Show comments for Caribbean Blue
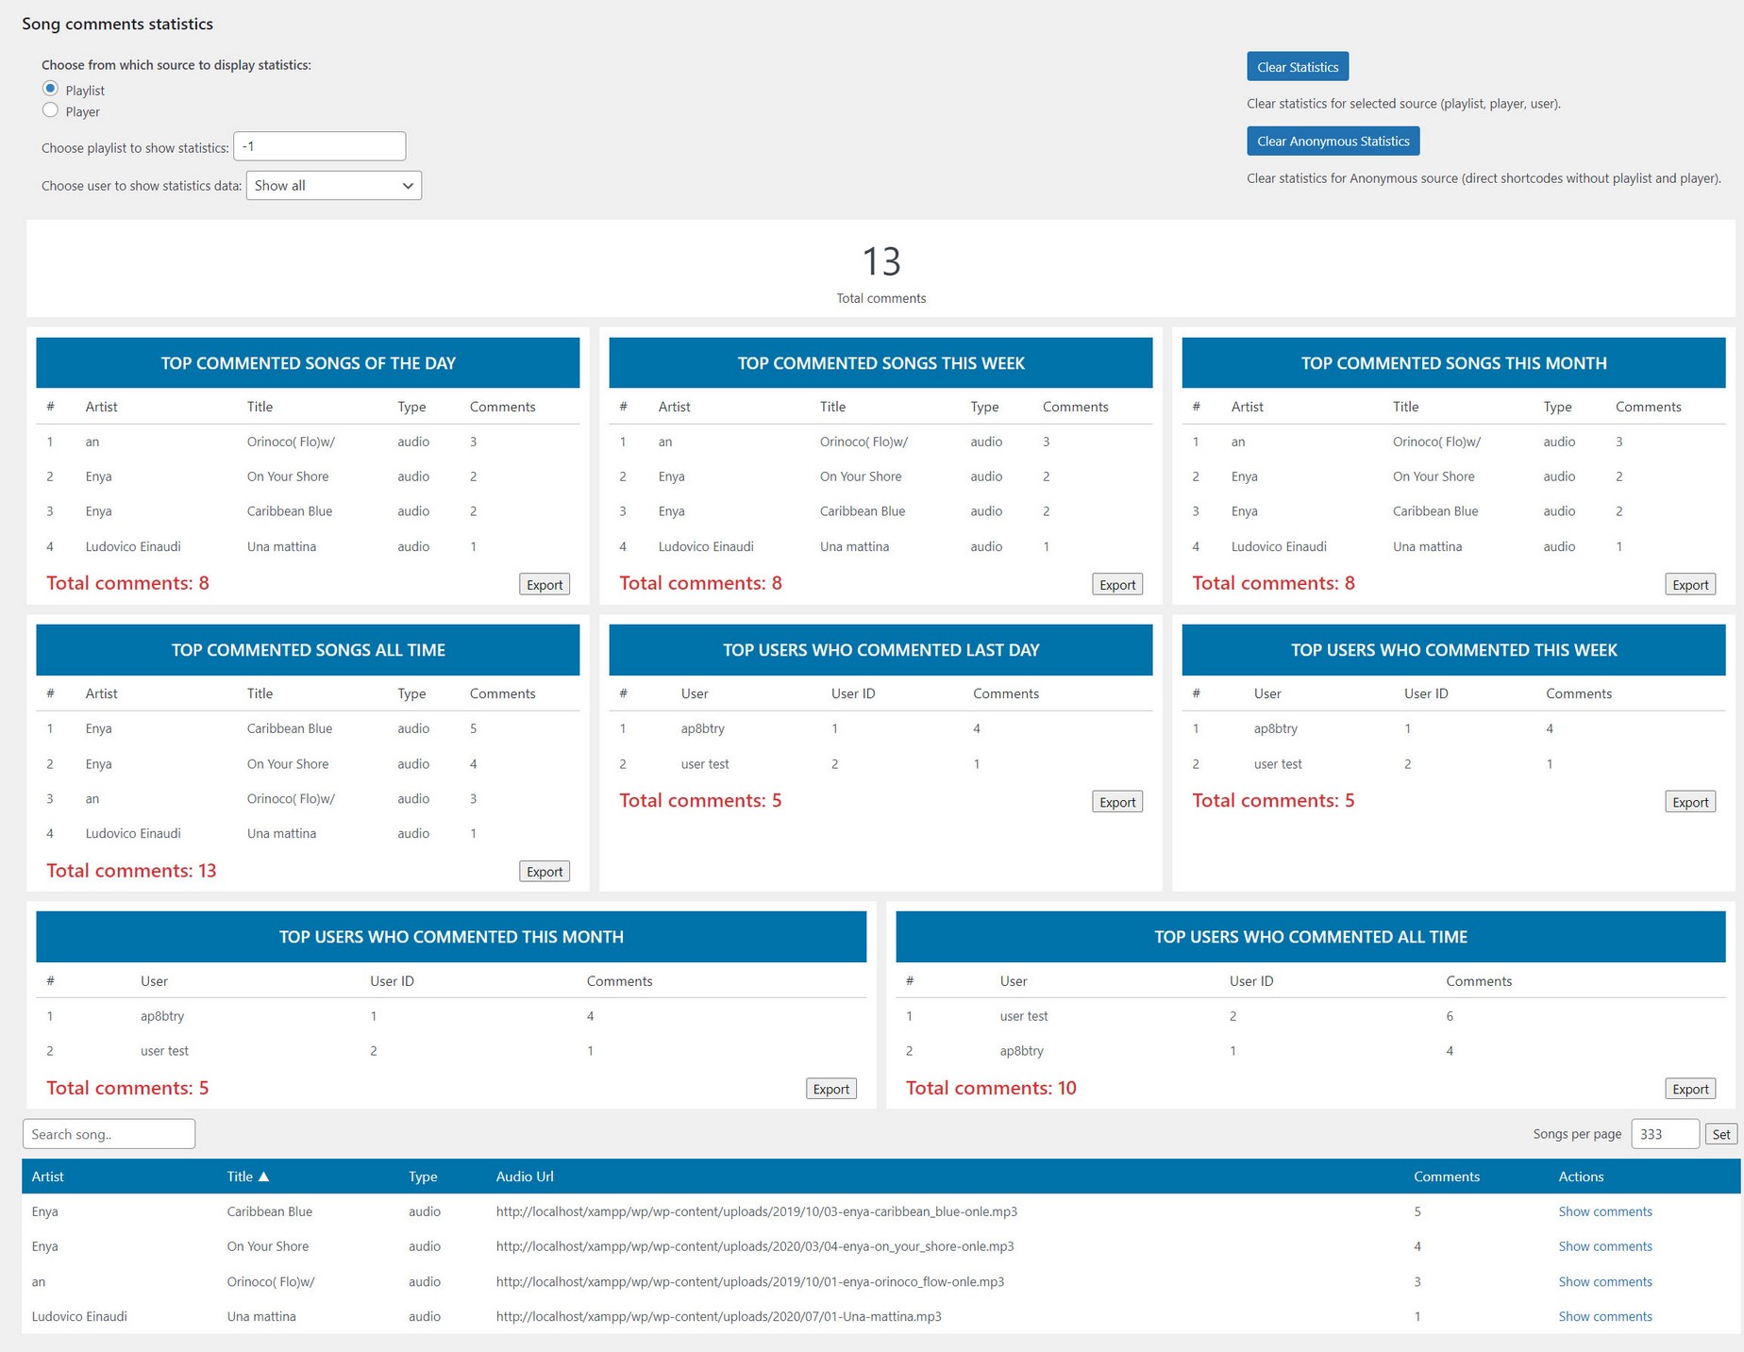 [1604, 1211]
